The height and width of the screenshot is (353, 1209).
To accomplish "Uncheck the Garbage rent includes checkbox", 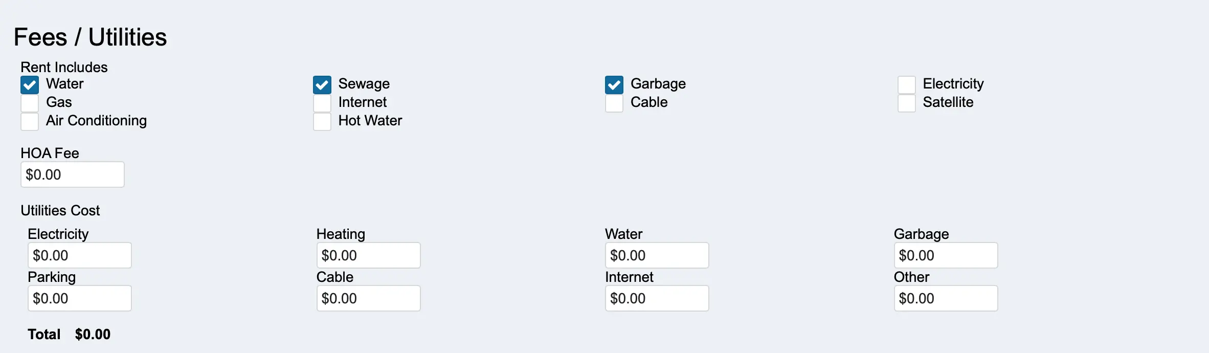I will (614, 85).
